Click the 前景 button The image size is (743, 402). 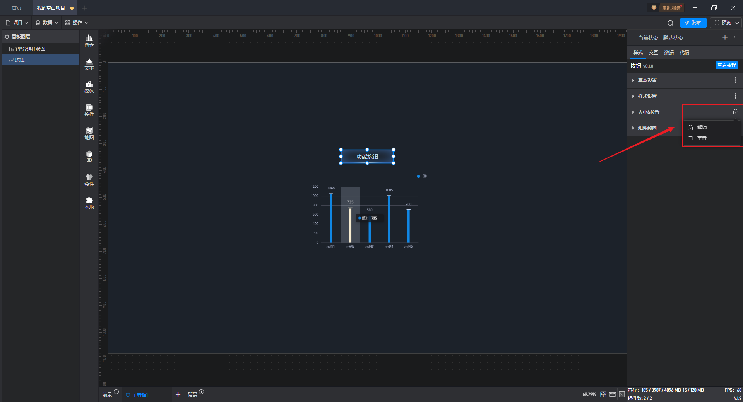tap(107, 395)
